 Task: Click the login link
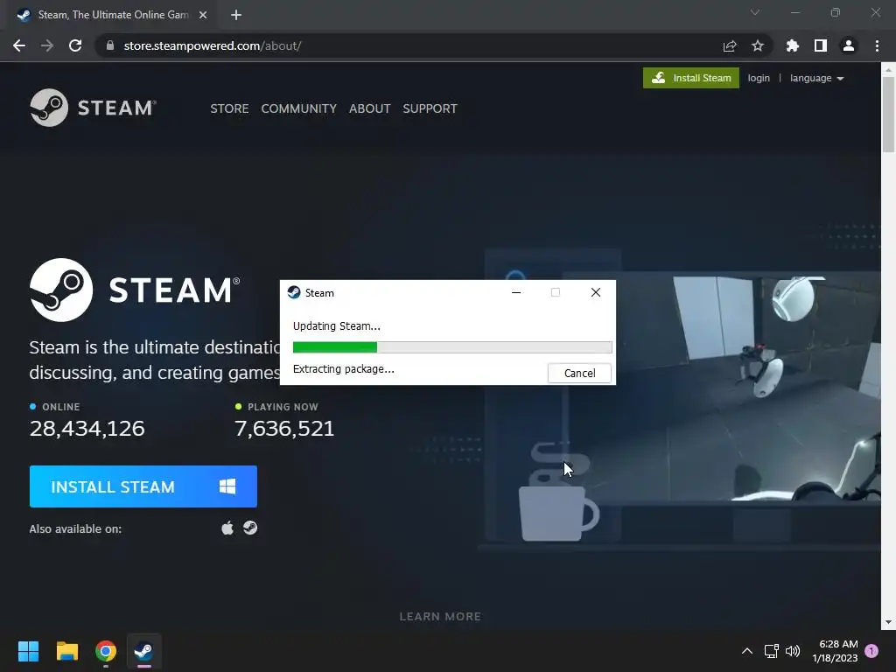coord(759,78)
